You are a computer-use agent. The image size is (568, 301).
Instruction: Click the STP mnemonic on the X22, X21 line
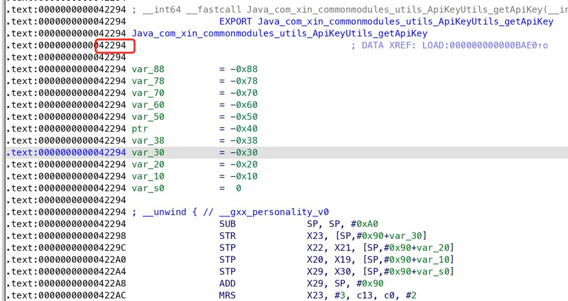(227, 248)
